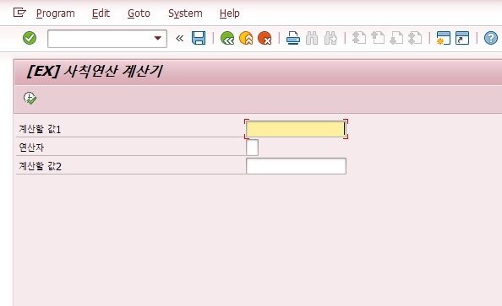Click the 연산자 operator input field
The width and height of the screenshot is (502, 306).
pos(253,148)
